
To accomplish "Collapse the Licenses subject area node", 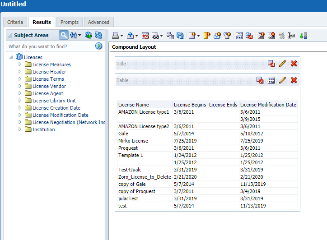I will pos(11,57).
